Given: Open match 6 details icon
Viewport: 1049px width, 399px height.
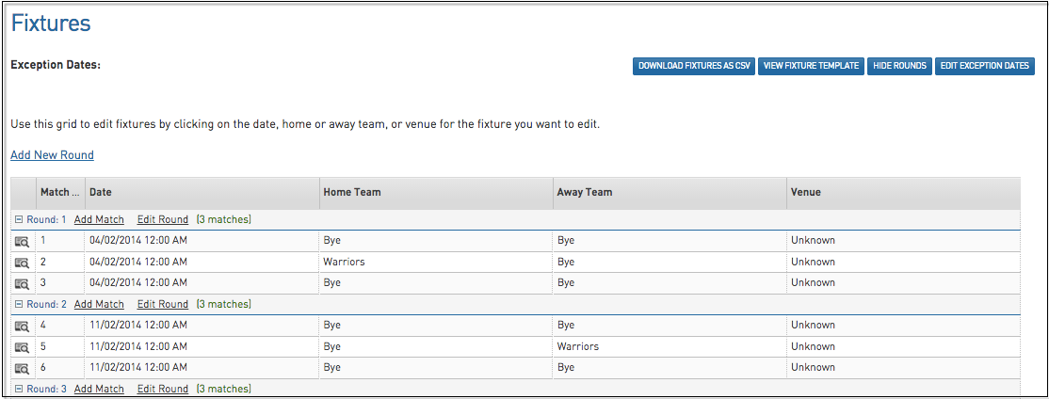Looking at the screenshot, I should (22, 368).
